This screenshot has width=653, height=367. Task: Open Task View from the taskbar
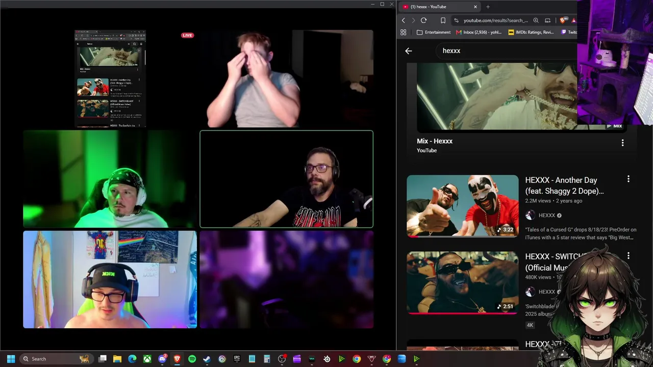tap(103, 359)
